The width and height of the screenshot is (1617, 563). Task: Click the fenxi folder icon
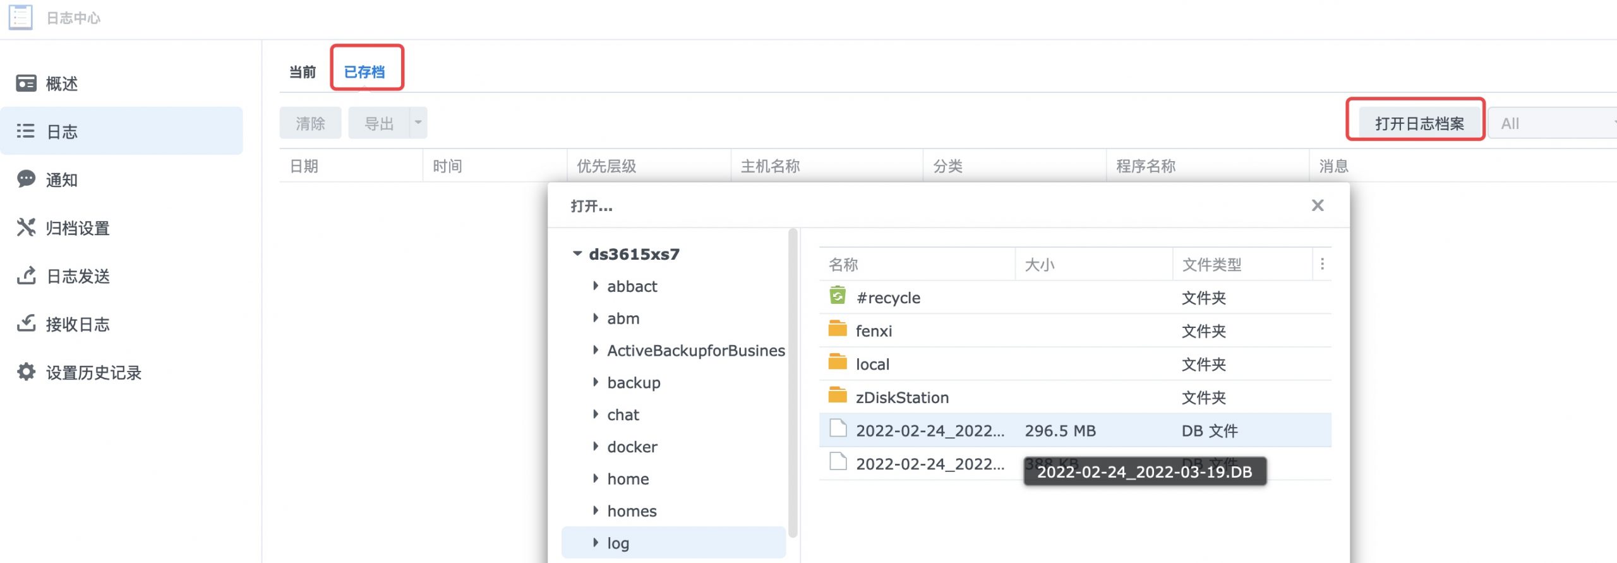838,329
